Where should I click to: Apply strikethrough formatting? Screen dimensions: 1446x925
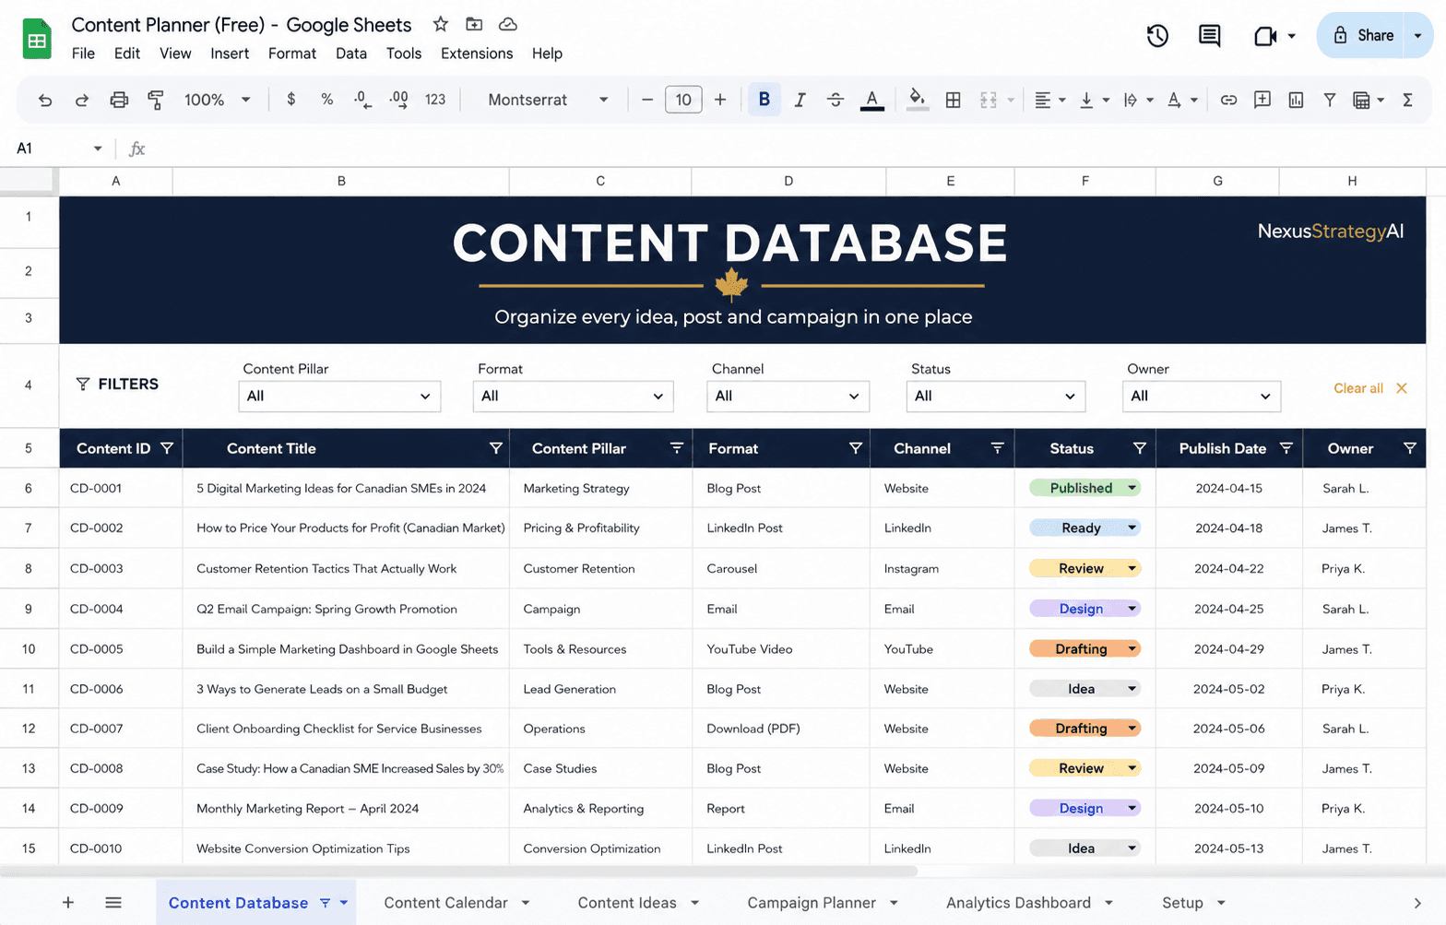[x=836, y=100]
